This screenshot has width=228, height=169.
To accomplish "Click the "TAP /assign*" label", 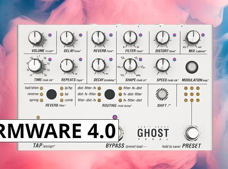I will pos(44,146).
